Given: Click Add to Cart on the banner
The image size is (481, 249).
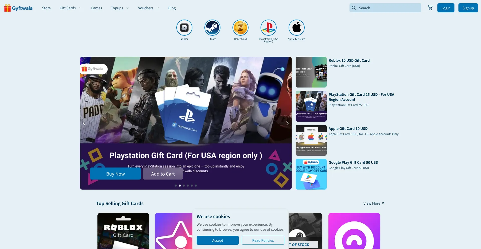Looking at the screenshot, I should point(163,174).
